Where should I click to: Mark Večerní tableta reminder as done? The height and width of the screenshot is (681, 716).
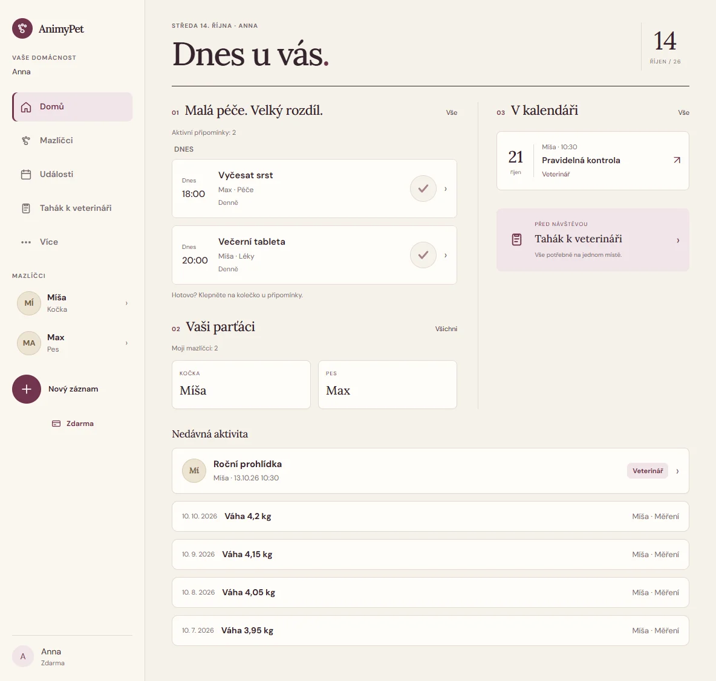(423, 255)
